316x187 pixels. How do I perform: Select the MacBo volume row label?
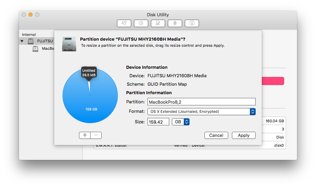pyautogui.click(x=48, y=48)
